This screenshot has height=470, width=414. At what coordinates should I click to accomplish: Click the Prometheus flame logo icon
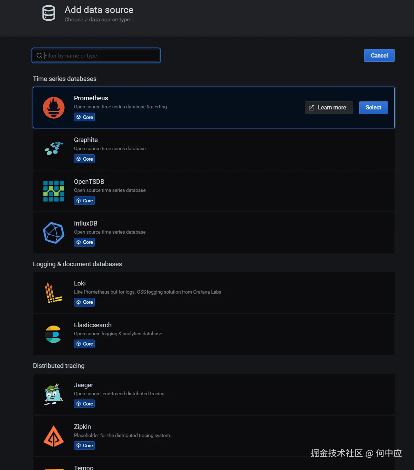point(54,108)
